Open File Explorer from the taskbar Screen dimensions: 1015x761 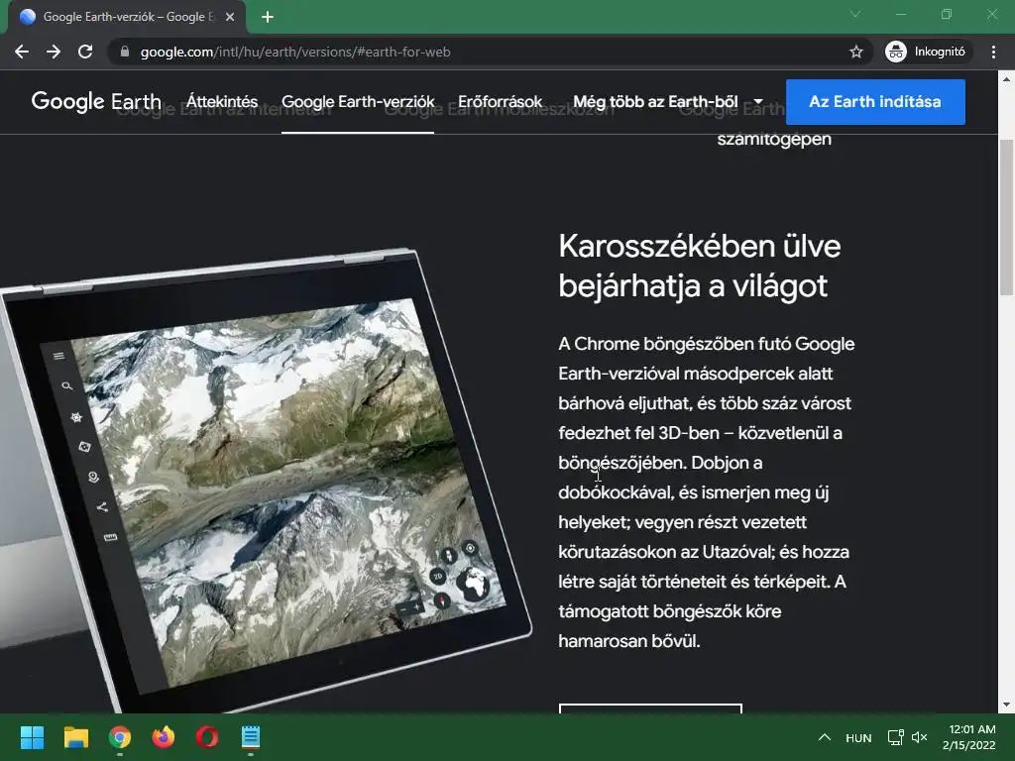(x=75, y=737)
